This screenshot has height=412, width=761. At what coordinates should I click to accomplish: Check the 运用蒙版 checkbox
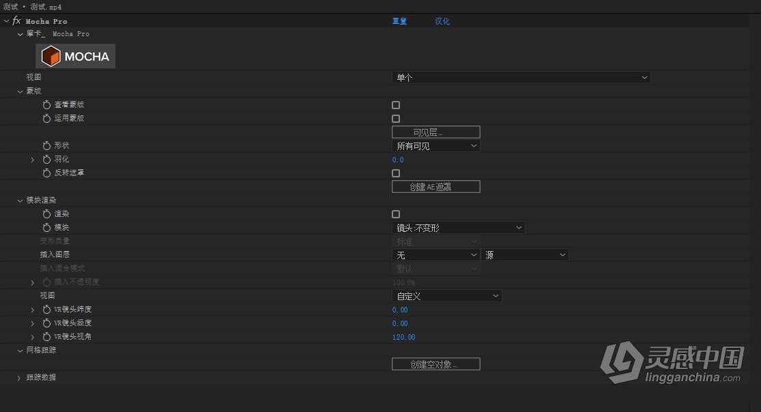[396, 119]
